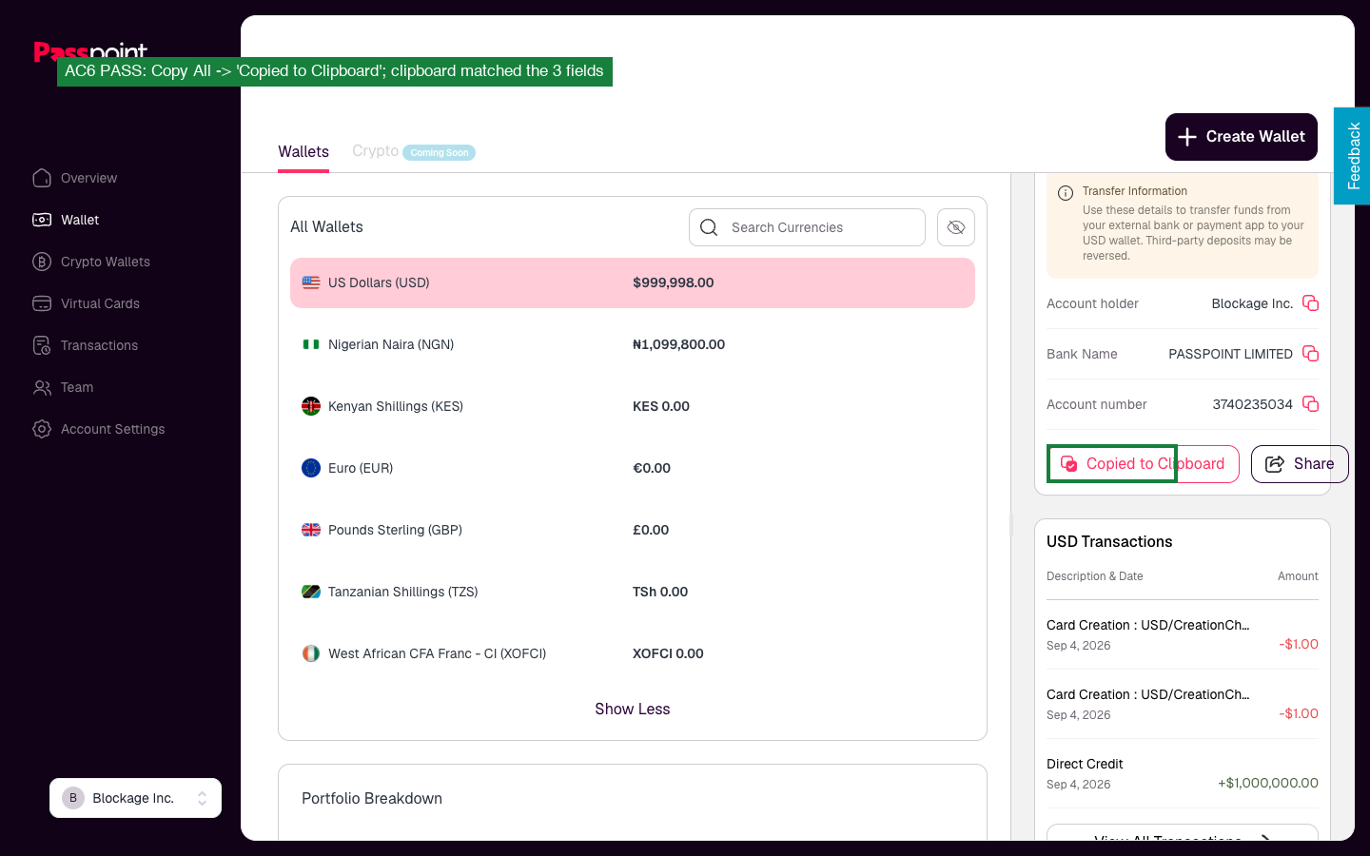Click the Passpoint logo

point(90,52)
